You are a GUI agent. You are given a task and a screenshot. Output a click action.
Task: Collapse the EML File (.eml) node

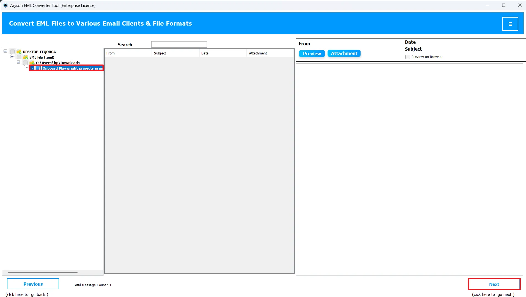click(x=12, y=57)
